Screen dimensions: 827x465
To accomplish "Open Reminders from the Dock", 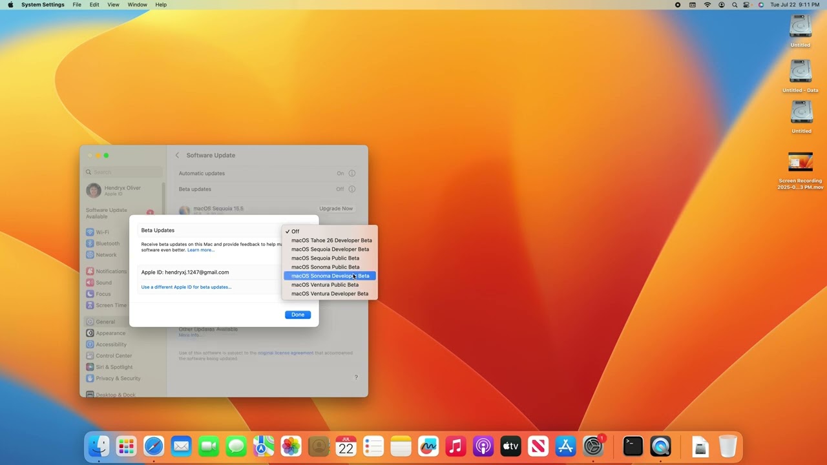I will click(x=373, y=446).
